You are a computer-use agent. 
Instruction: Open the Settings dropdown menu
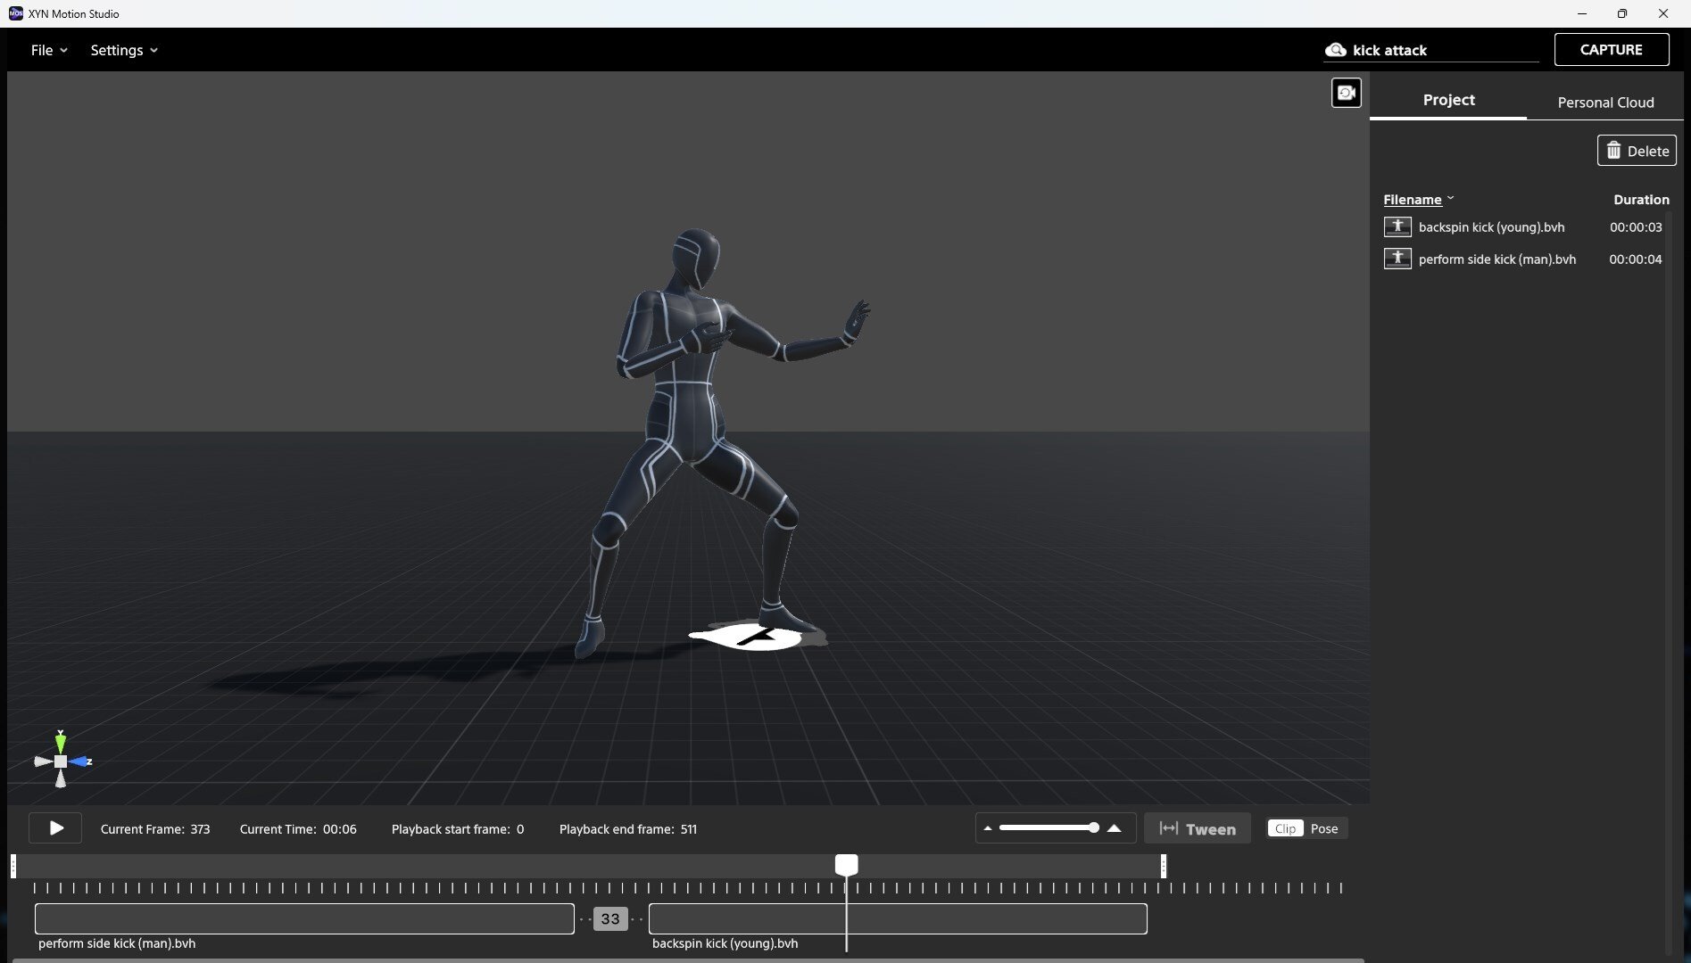(123, 50)
